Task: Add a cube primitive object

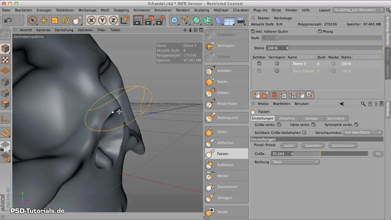Action: pos(174,21)
